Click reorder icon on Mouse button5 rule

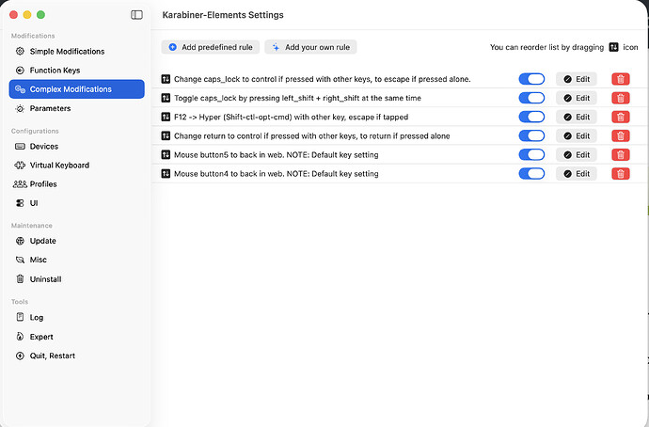166,155
